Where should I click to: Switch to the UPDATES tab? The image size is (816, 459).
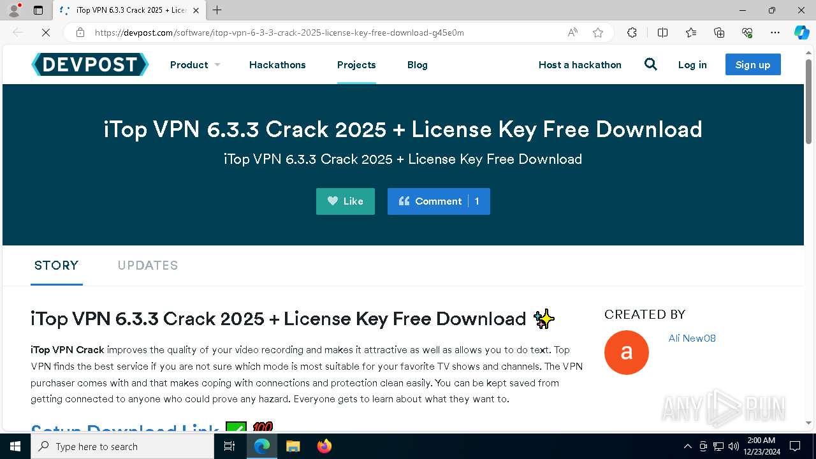coord(148,265)
